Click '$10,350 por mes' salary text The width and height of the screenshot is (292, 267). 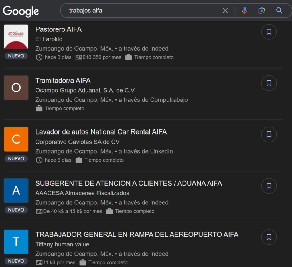(x=102, y=57)
